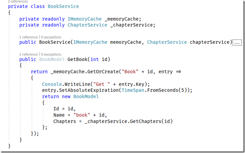The image size is (245, 153).
Task: Open '0 exceptions' CodeLens above BookService constructor
Action: pyautogui.click(x=51, y=37)
